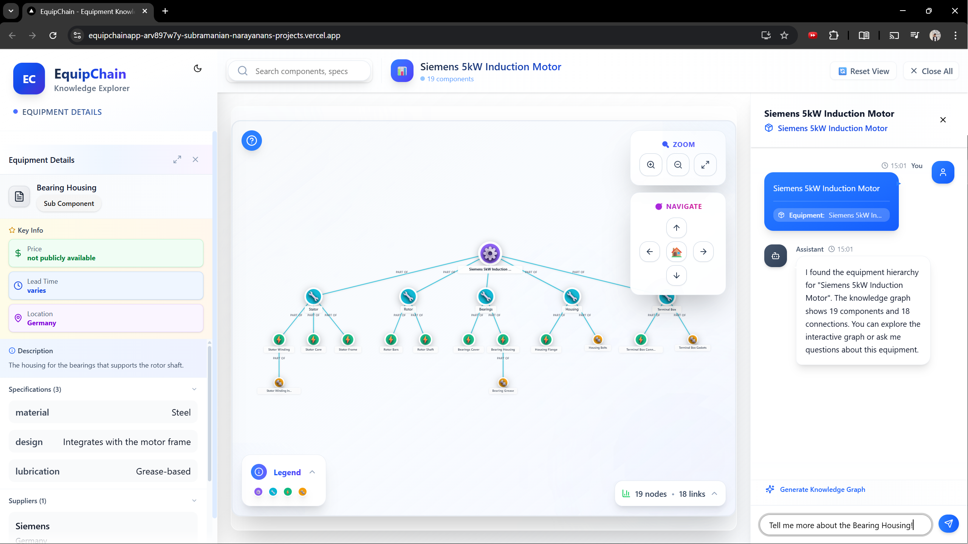This screenshot has height=544, width=968.
Task: Collapse the Legend panel chevron
Action: [x=312, y=472]
